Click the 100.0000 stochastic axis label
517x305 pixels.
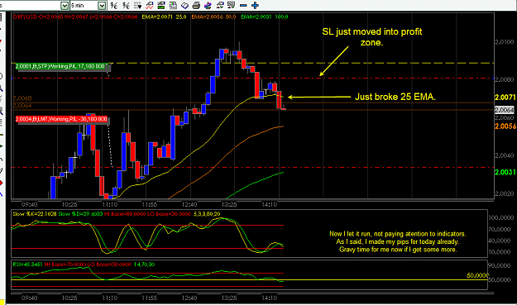[x=500, y=217]
